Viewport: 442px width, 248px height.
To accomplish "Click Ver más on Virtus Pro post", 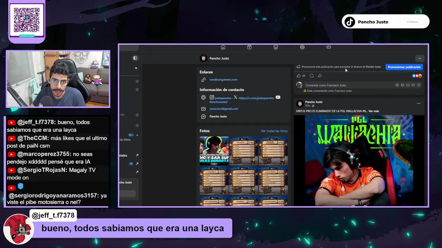I will coord(374,111).
